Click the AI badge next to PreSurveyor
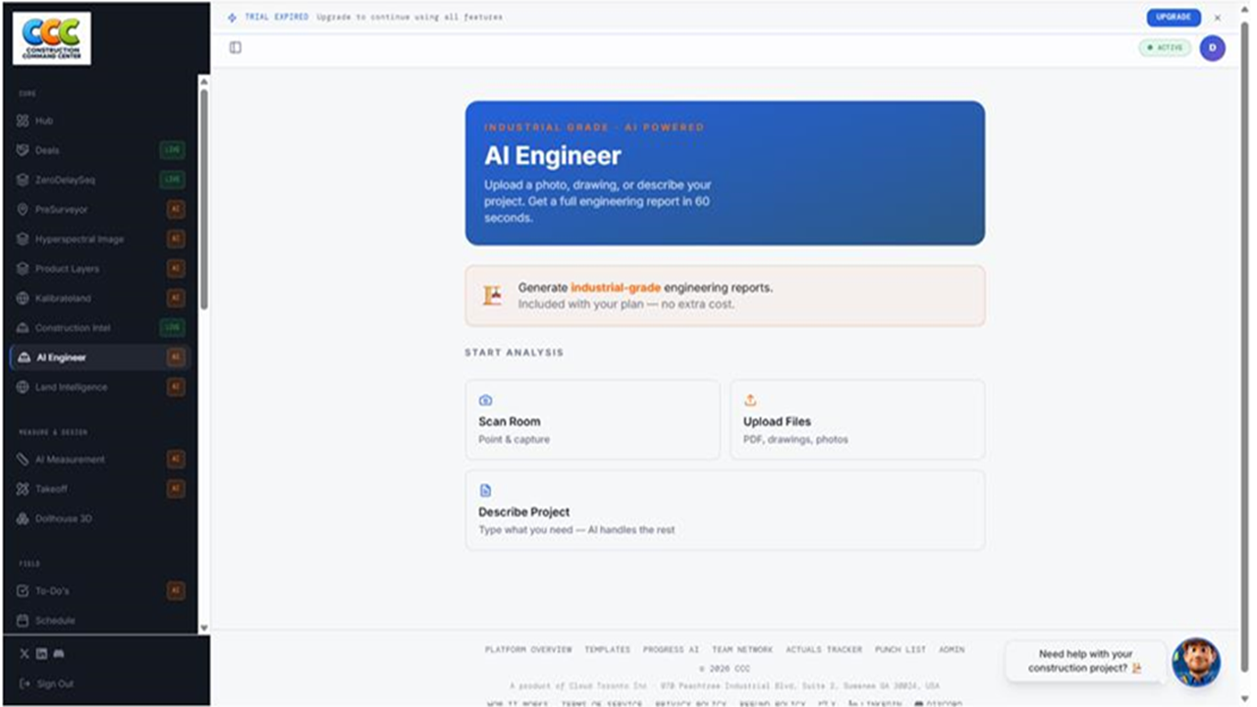Image resolution: width=1257 pixels, height=707 pixels. point(176,209)
